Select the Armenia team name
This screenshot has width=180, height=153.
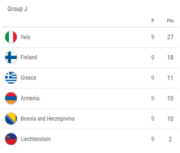point(30,98)
